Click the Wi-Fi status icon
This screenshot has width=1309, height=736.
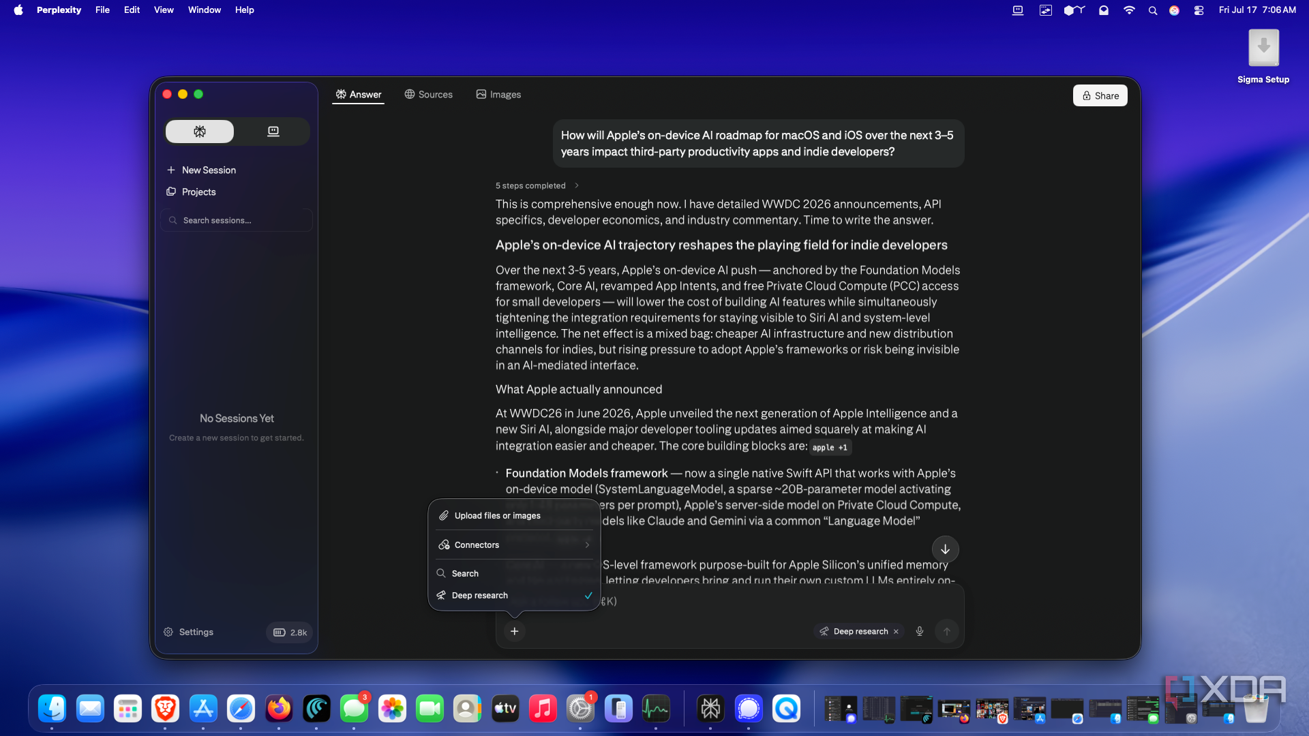pos(1129,10)
